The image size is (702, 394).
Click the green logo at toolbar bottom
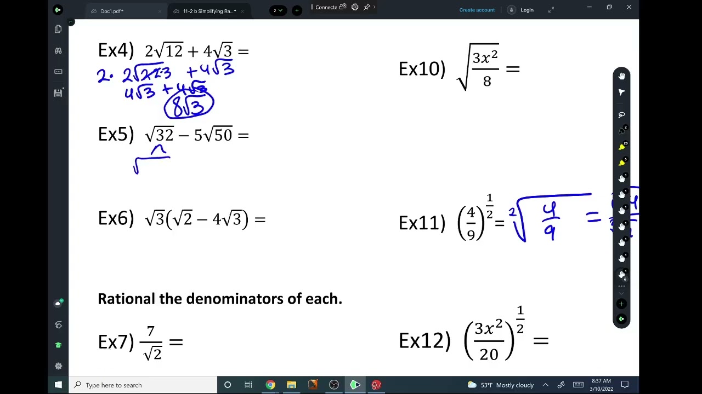[621, 319]
